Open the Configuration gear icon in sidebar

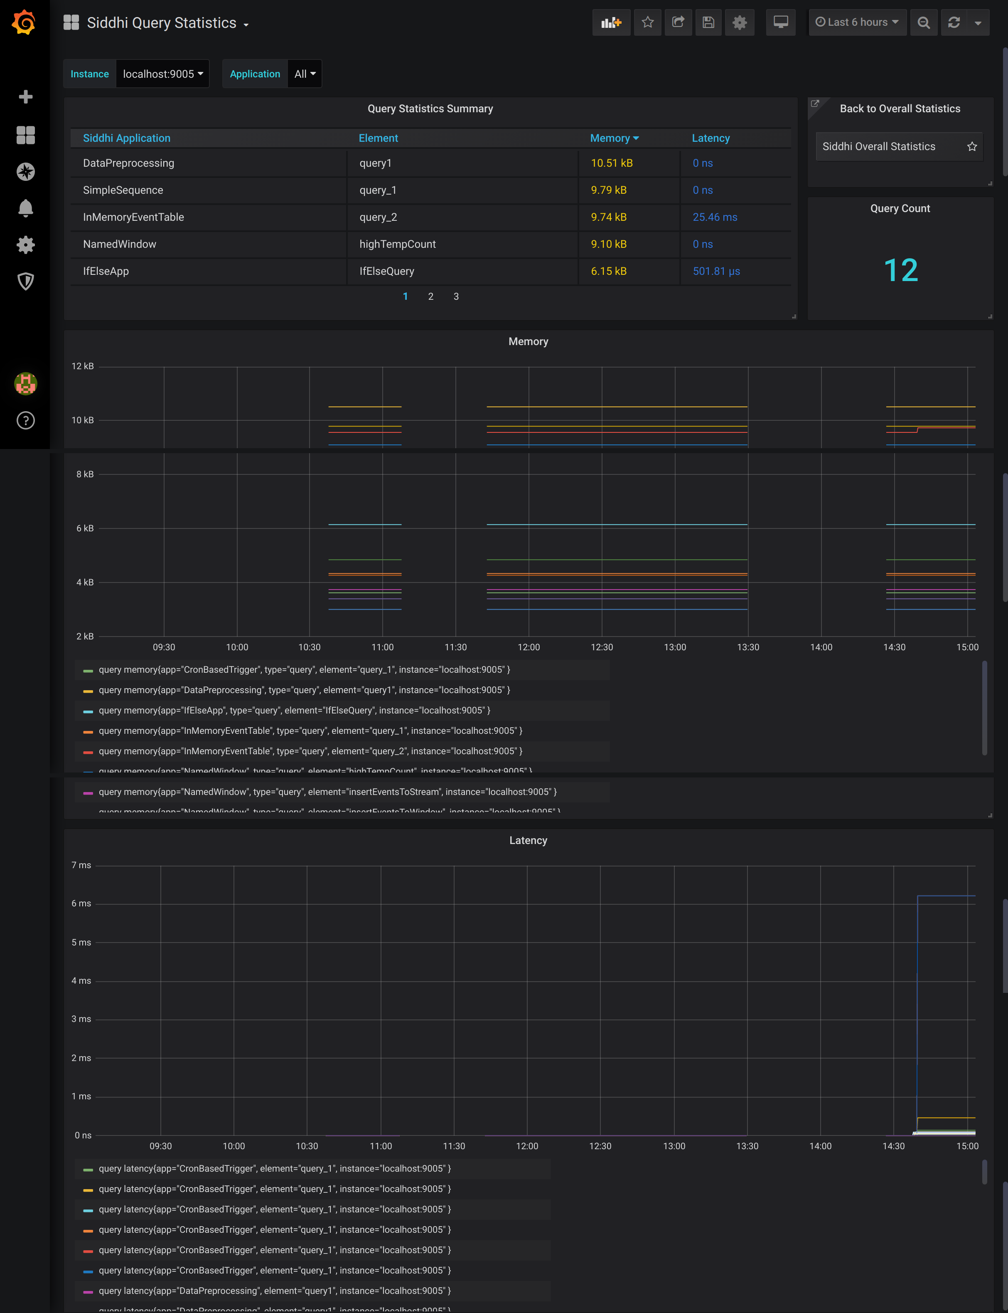tap(25, 244)
